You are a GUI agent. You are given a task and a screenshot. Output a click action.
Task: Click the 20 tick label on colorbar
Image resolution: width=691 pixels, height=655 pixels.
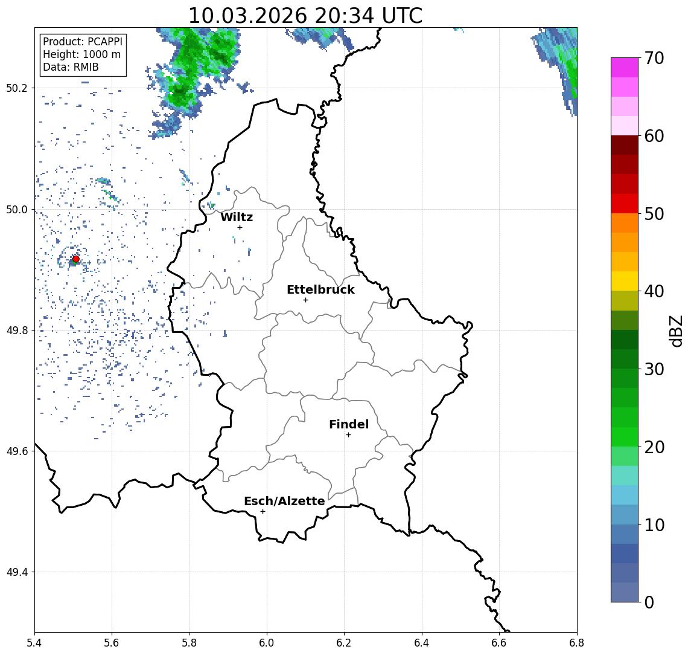pyautogui.click(x=654, y=447)
